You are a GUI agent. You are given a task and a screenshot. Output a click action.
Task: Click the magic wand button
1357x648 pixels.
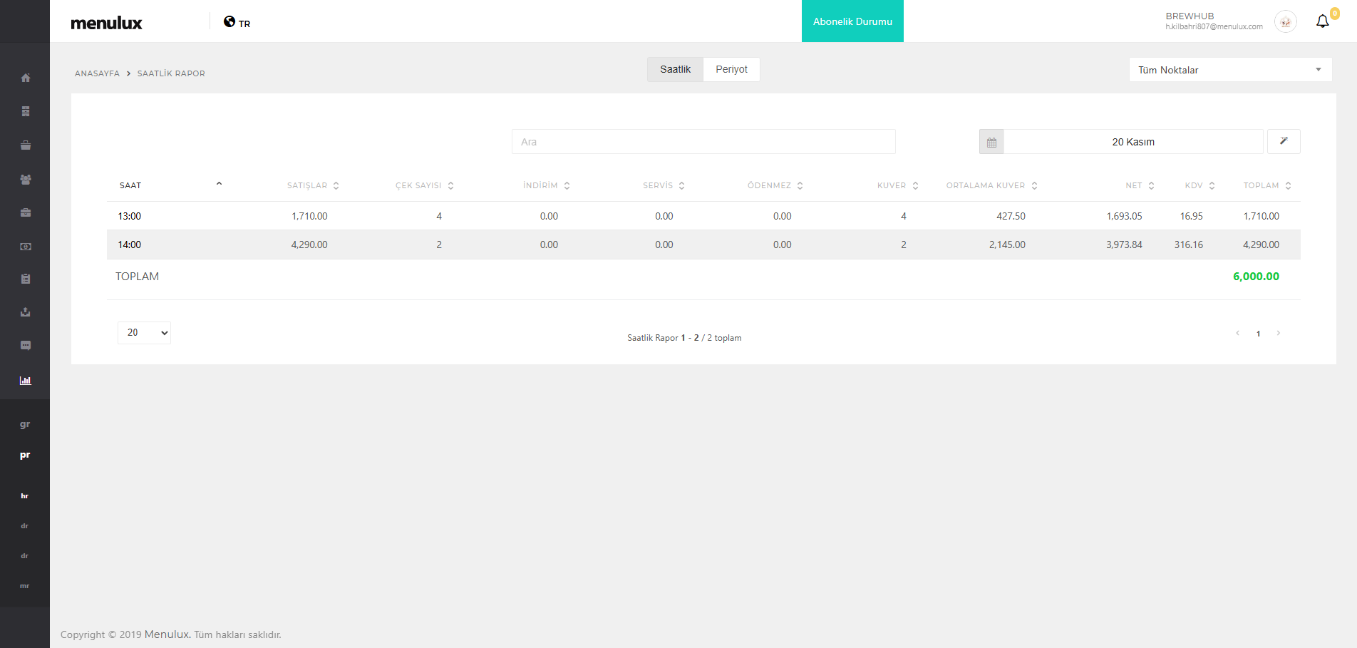point(1284,141)
